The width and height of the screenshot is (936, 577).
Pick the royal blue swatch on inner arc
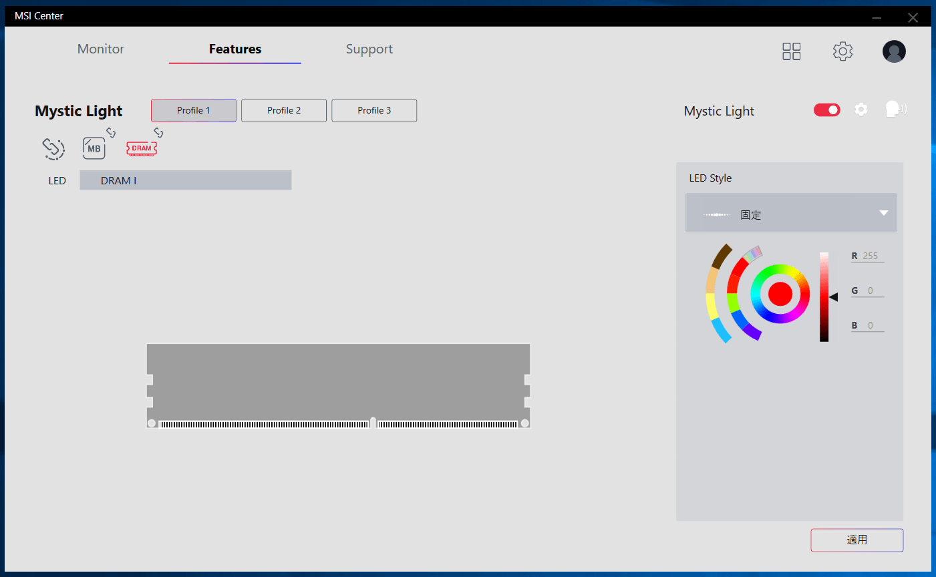point(739,319)
